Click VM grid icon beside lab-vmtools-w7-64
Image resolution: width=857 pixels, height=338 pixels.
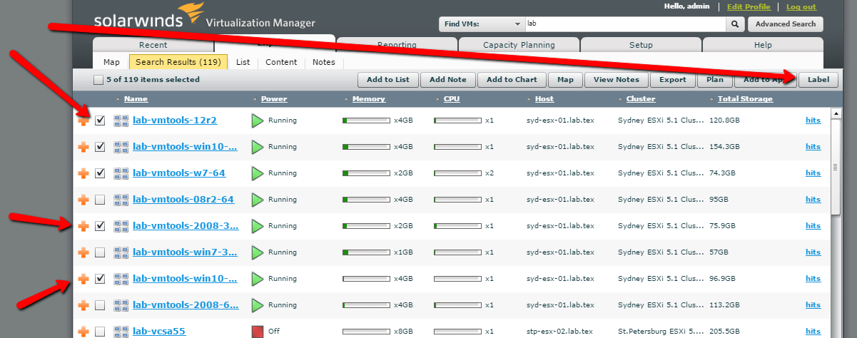[x=121, y=173]
